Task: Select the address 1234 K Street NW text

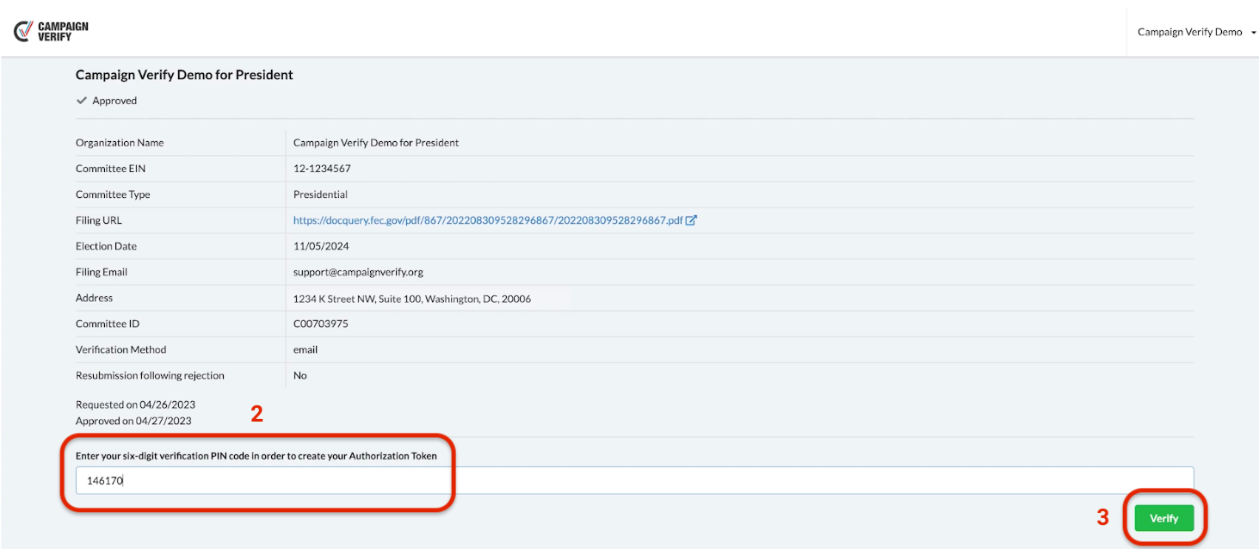Action: [412, 299]
